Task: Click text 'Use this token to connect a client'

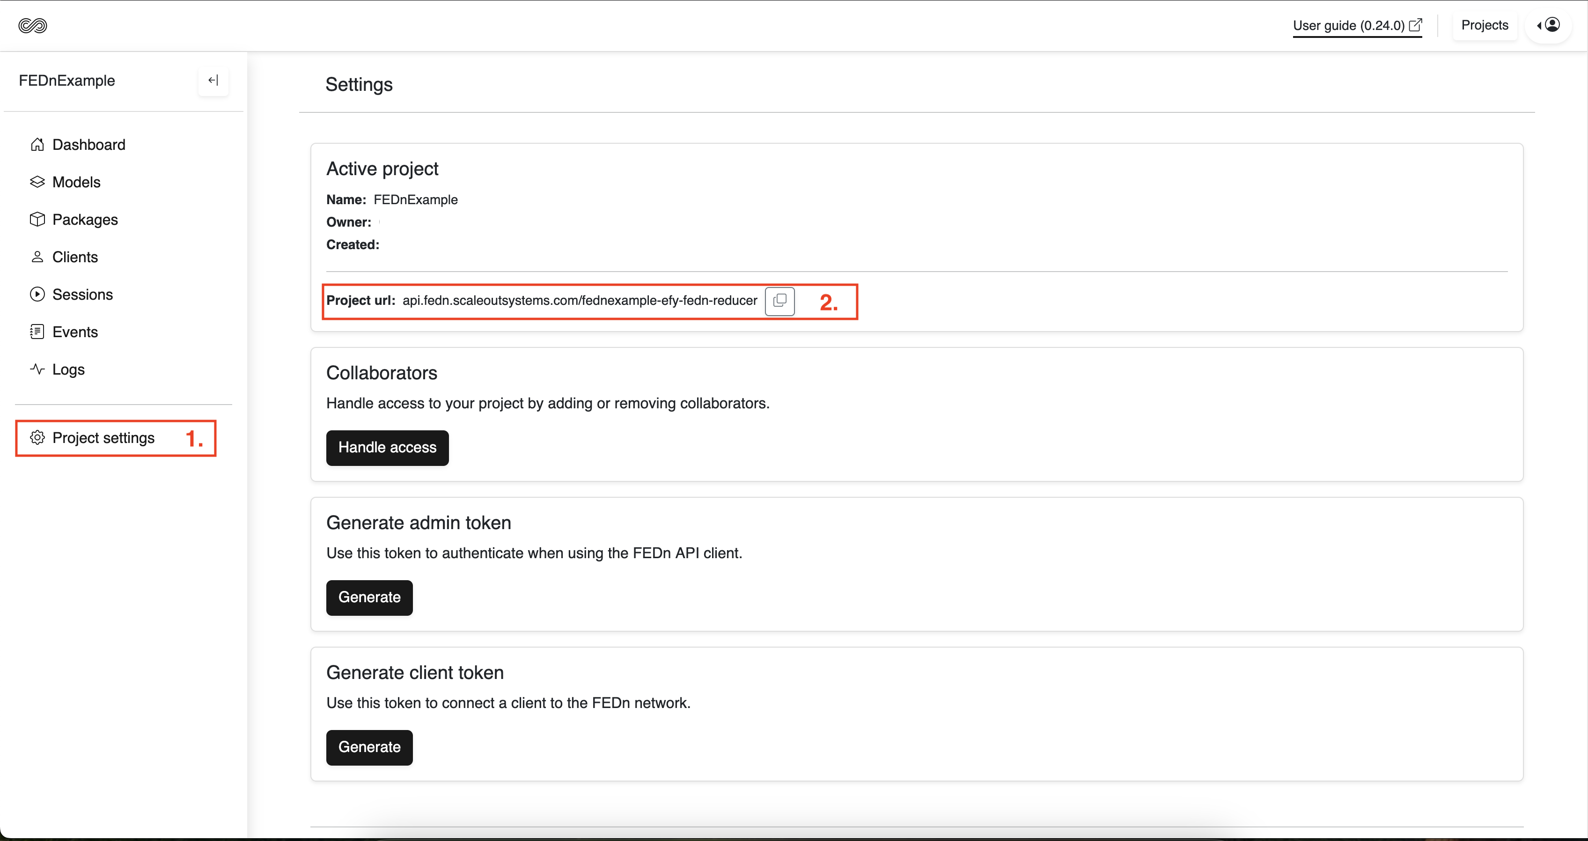Action: tap(508, 703)
